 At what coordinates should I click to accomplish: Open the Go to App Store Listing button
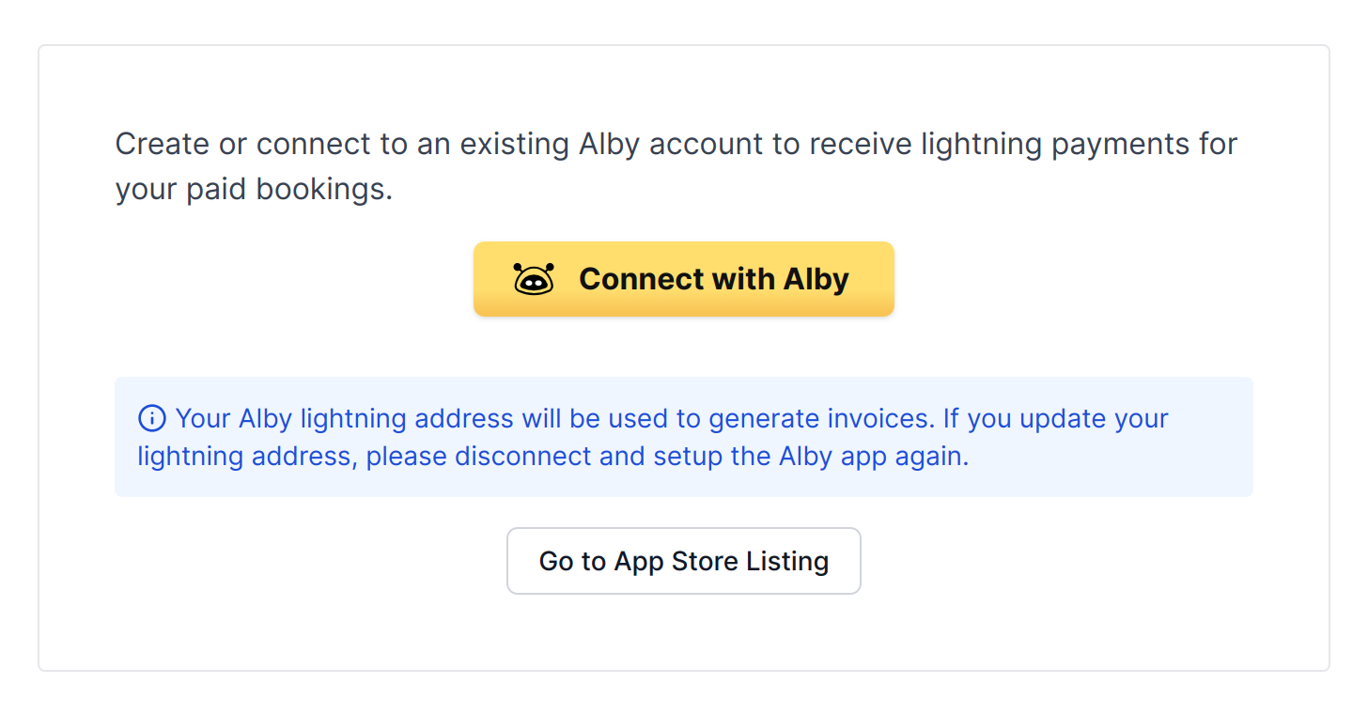(x=683, y=561)
